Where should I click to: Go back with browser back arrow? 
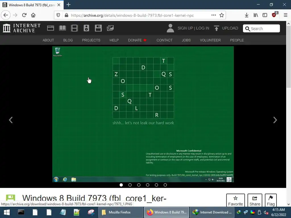pyautogui.click(x=6, y=15)
